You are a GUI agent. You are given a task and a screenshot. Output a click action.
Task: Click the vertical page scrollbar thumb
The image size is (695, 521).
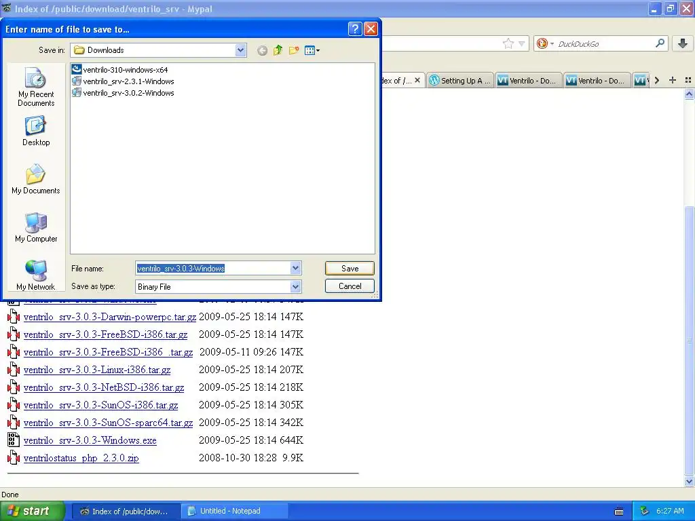pyautogui.click(x=689, y=341)
